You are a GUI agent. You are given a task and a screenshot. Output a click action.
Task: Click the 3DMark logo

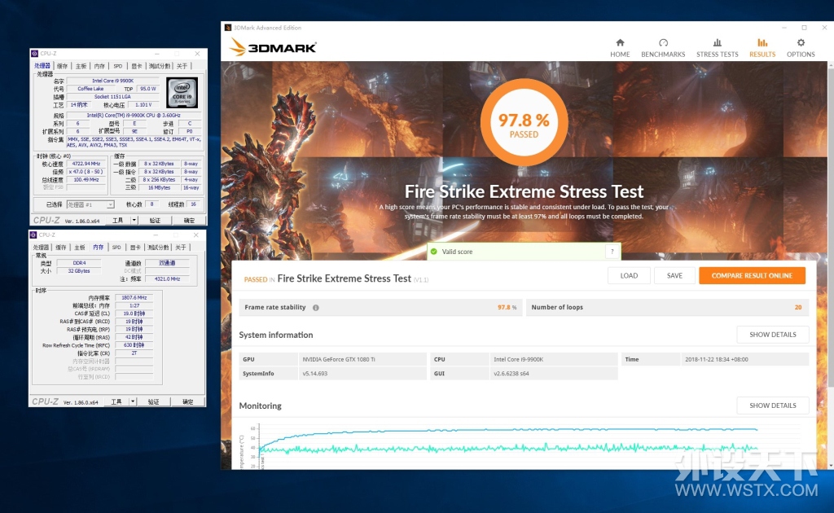click(x=272, y=47)
